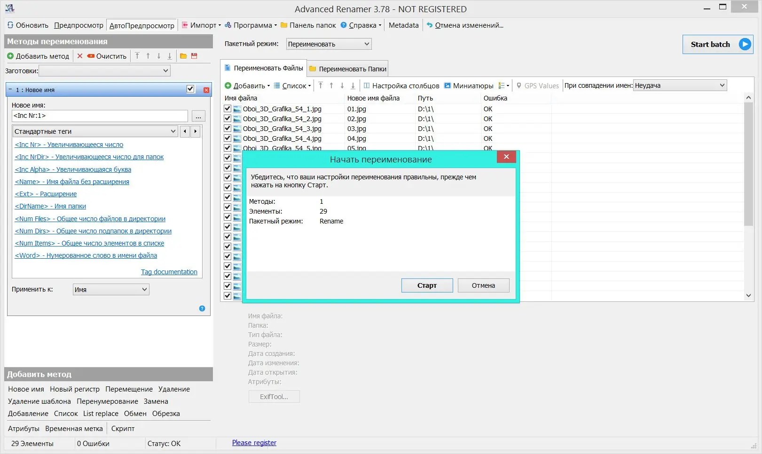The width and height of the screenshot is (762, 454).
Task: Toggle АвтоПредпросмотр
Action: 141,25
